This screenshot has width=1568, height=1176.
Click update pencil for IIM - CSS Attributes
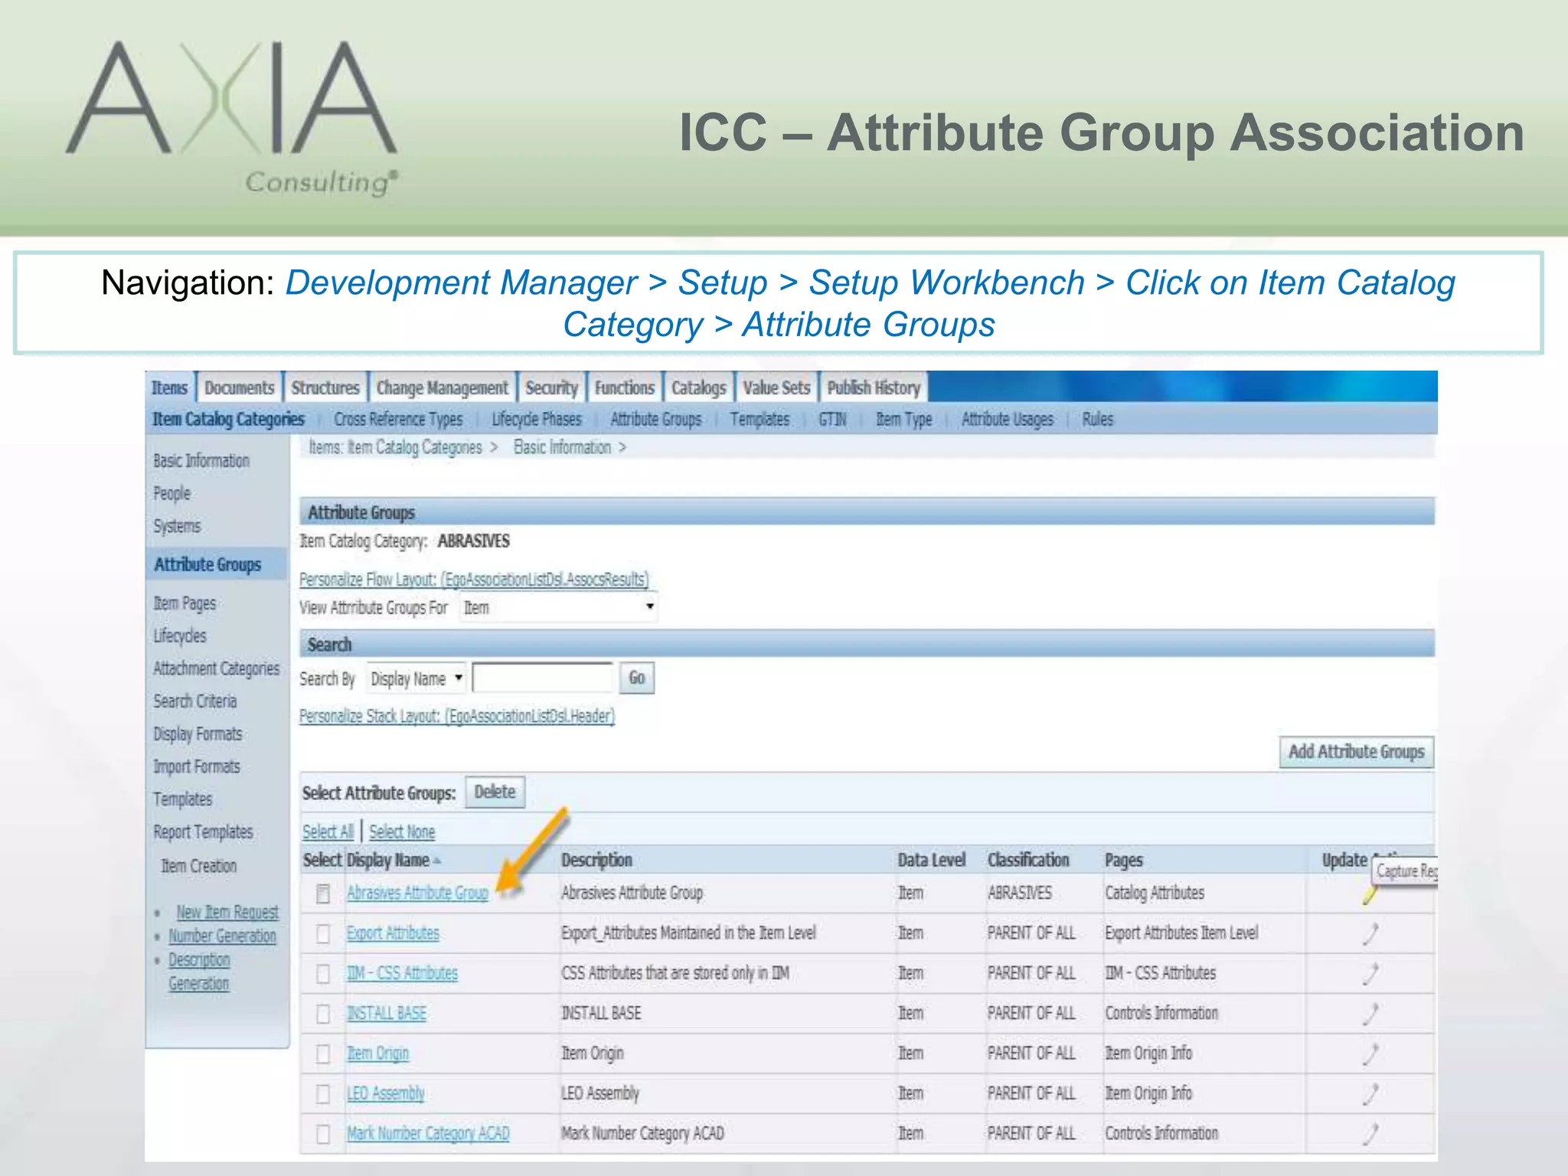pyautogui.click(x=1370, y=973)
